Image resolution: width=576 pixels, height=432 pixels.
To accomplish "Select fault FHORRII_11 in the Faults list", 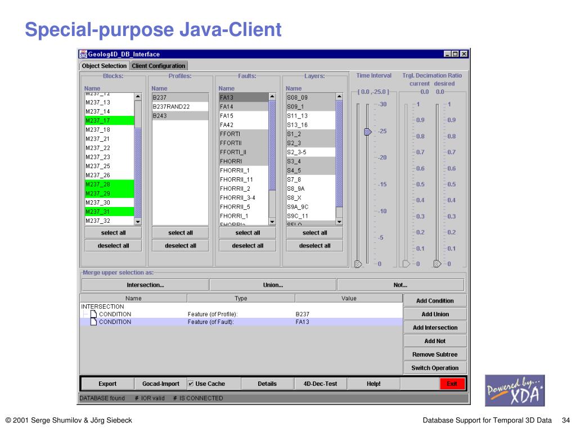I will coord(244,179).
